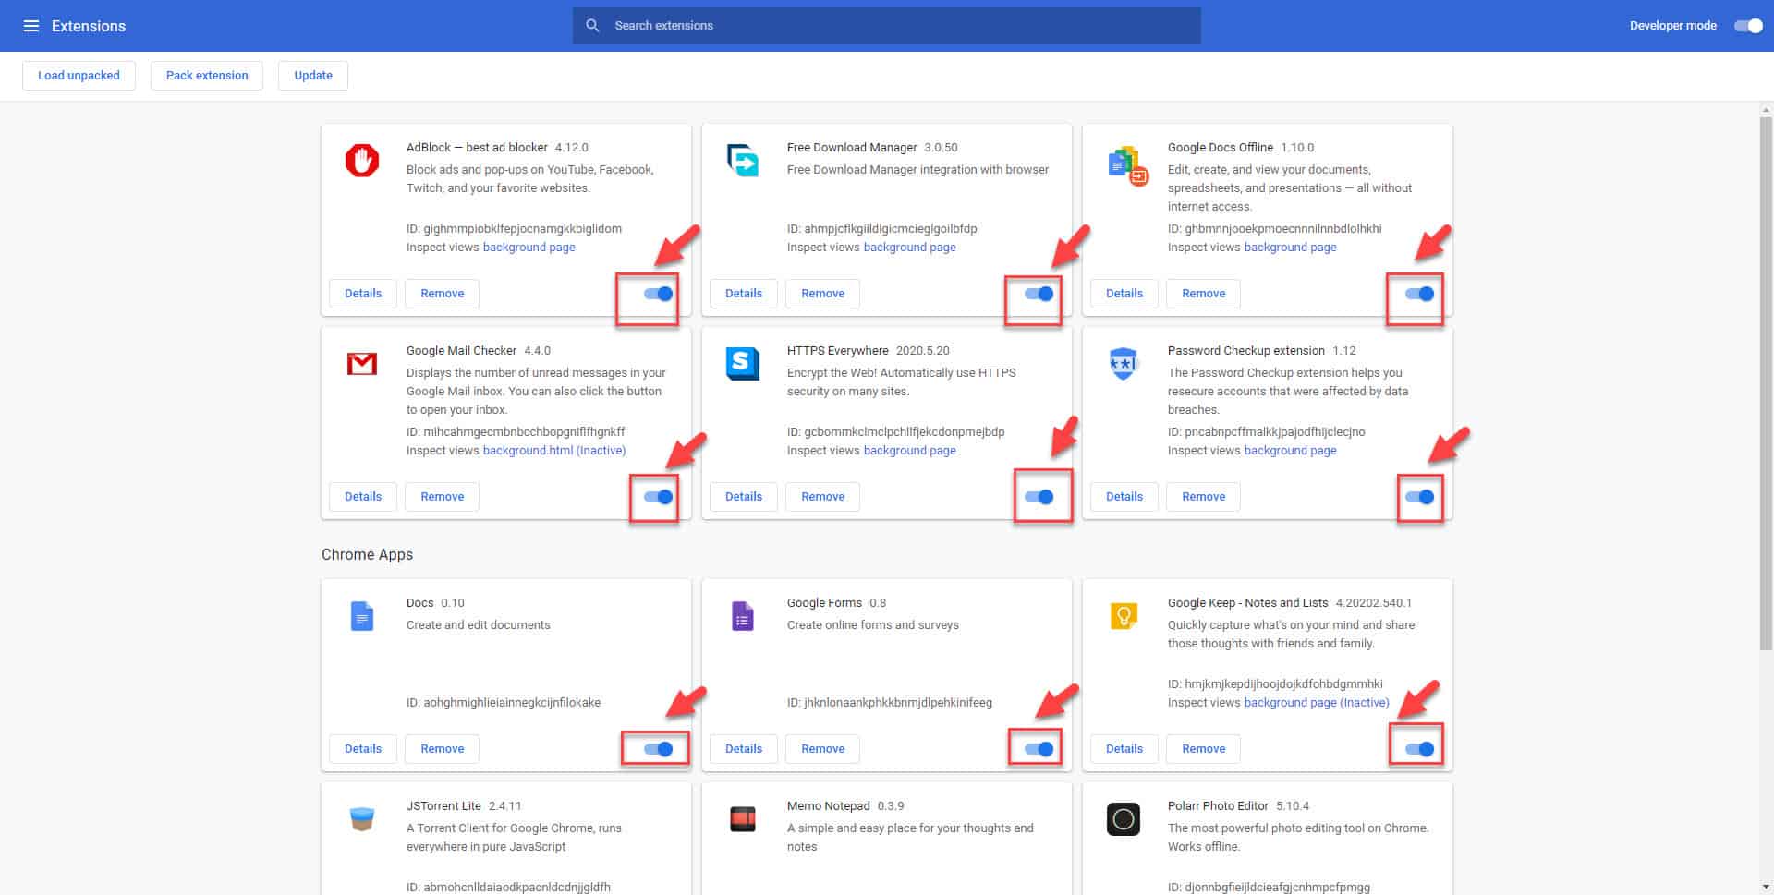
Task: Remove HTTPS Everywhere extension
Action: tap(823, 497)
